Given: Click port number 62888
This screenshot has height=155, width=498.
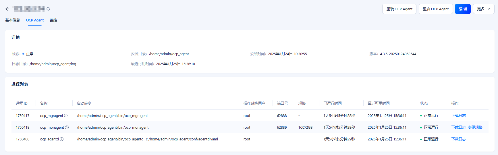Looking at the screenshot, I should point(282,116).
